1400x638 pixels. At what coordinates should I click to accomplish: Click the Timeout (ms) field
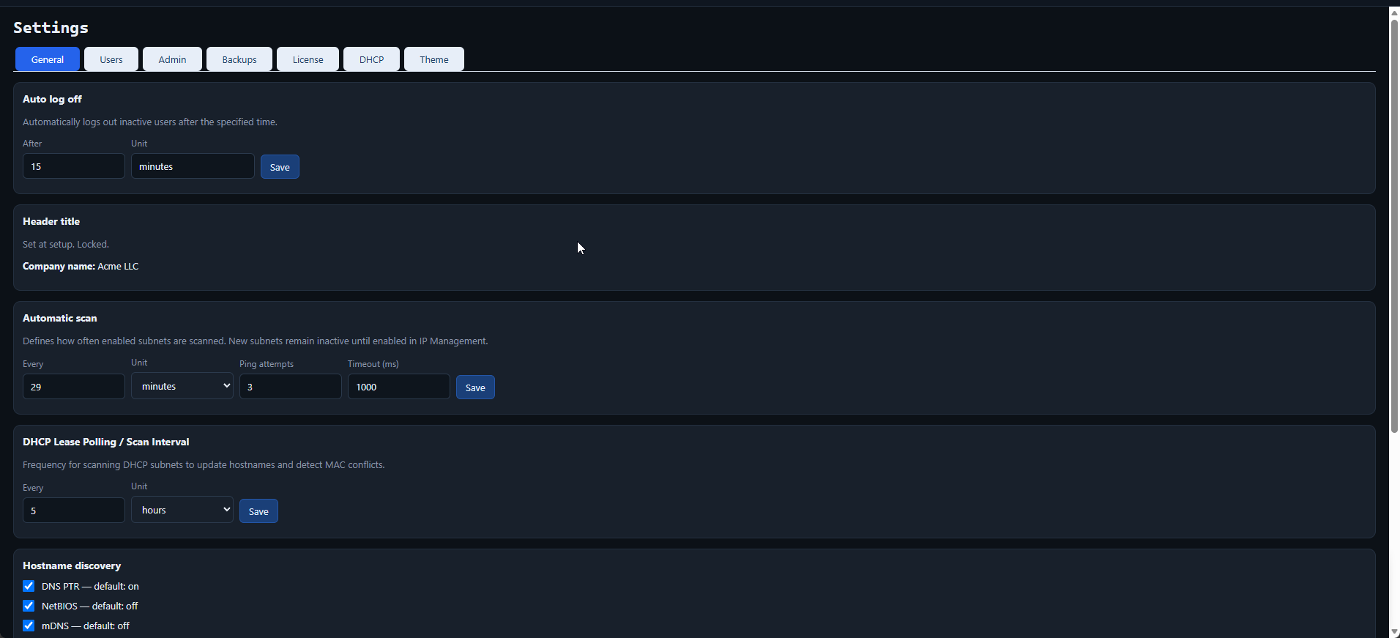399,387
